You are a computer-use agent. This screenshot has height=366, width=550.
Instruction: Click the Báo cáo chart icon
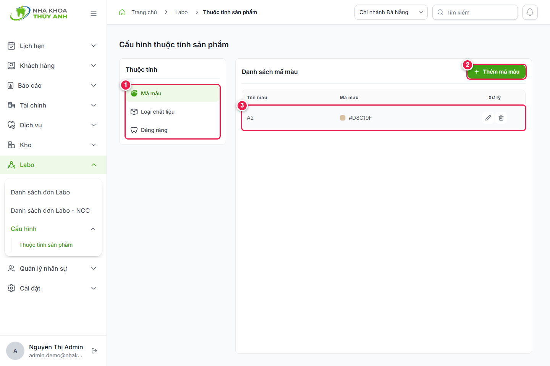[x=11, y=85]
